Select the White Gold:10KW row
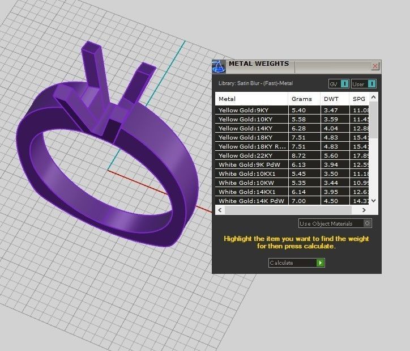 (292, 183)
